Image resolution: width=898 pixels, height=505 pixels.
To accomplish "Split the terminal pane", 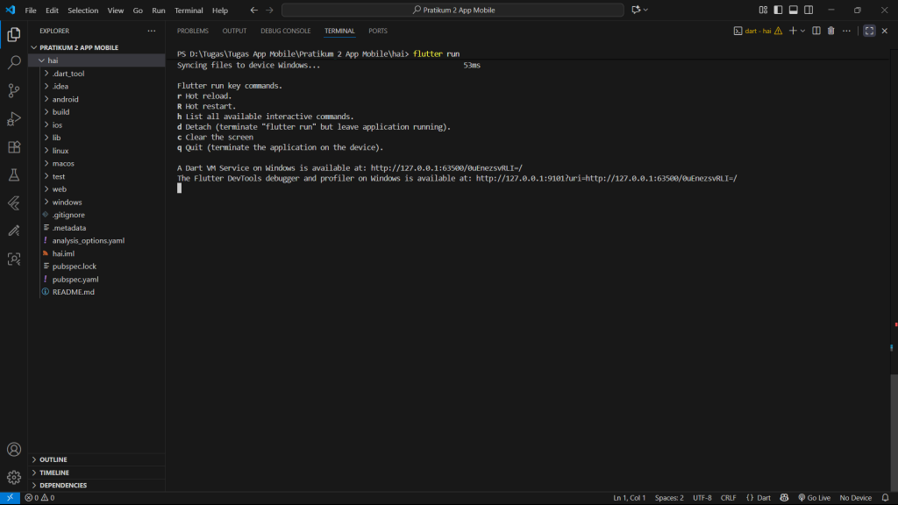I will click(816, 31).
